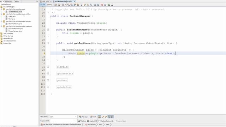Toggle Highlight Search in editor toolbar
Viewport: 226px width, 127px height.
[x=78, y=5]
